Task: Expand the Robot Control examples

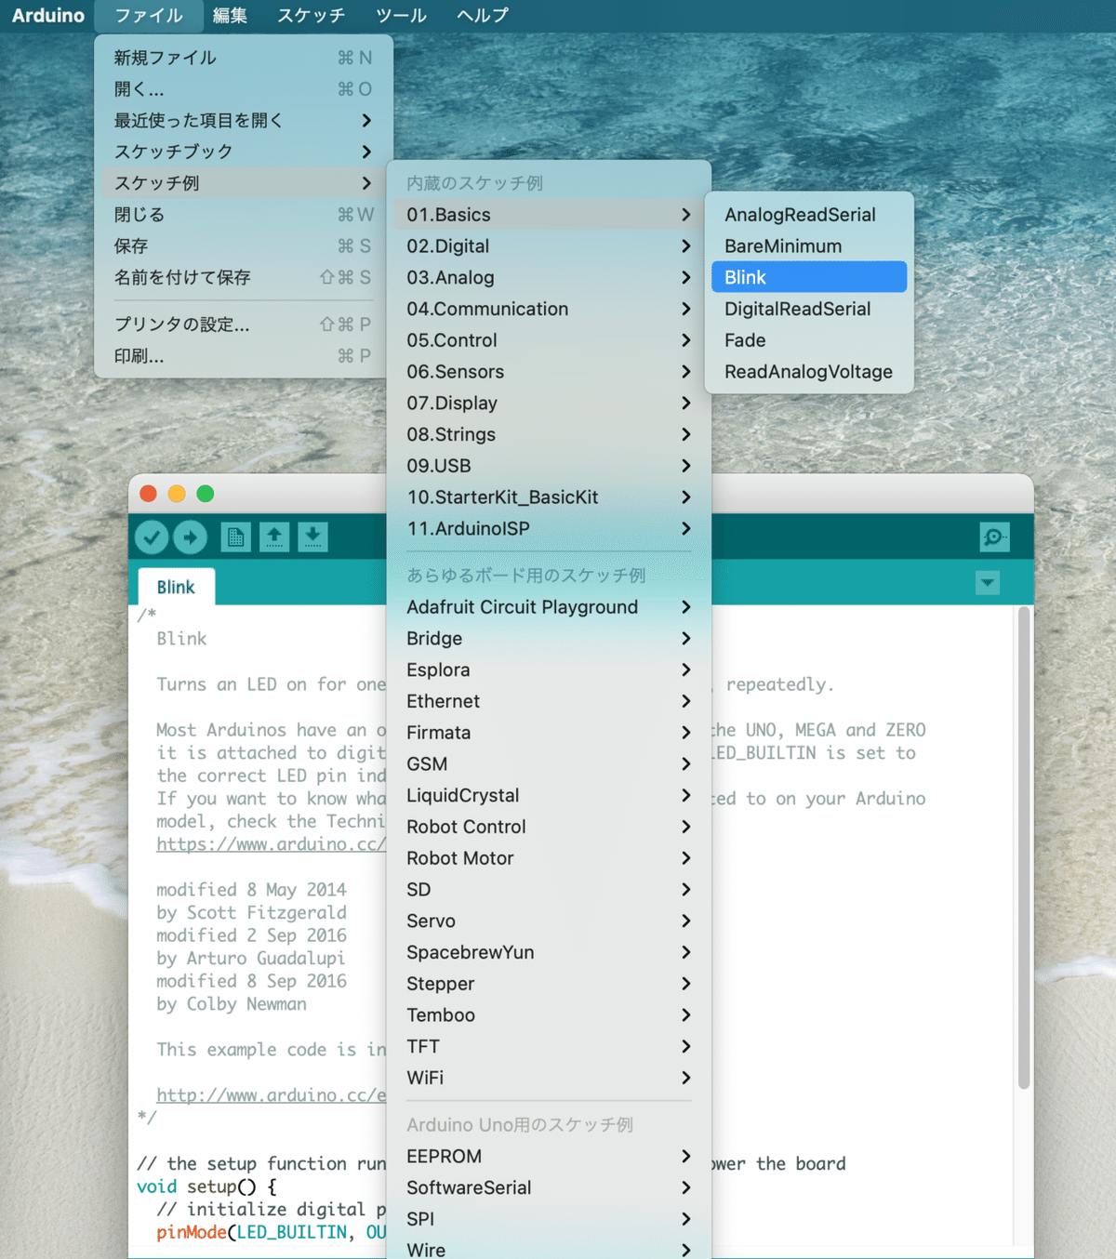Action: pyautogui.click(x=549, y=827)
